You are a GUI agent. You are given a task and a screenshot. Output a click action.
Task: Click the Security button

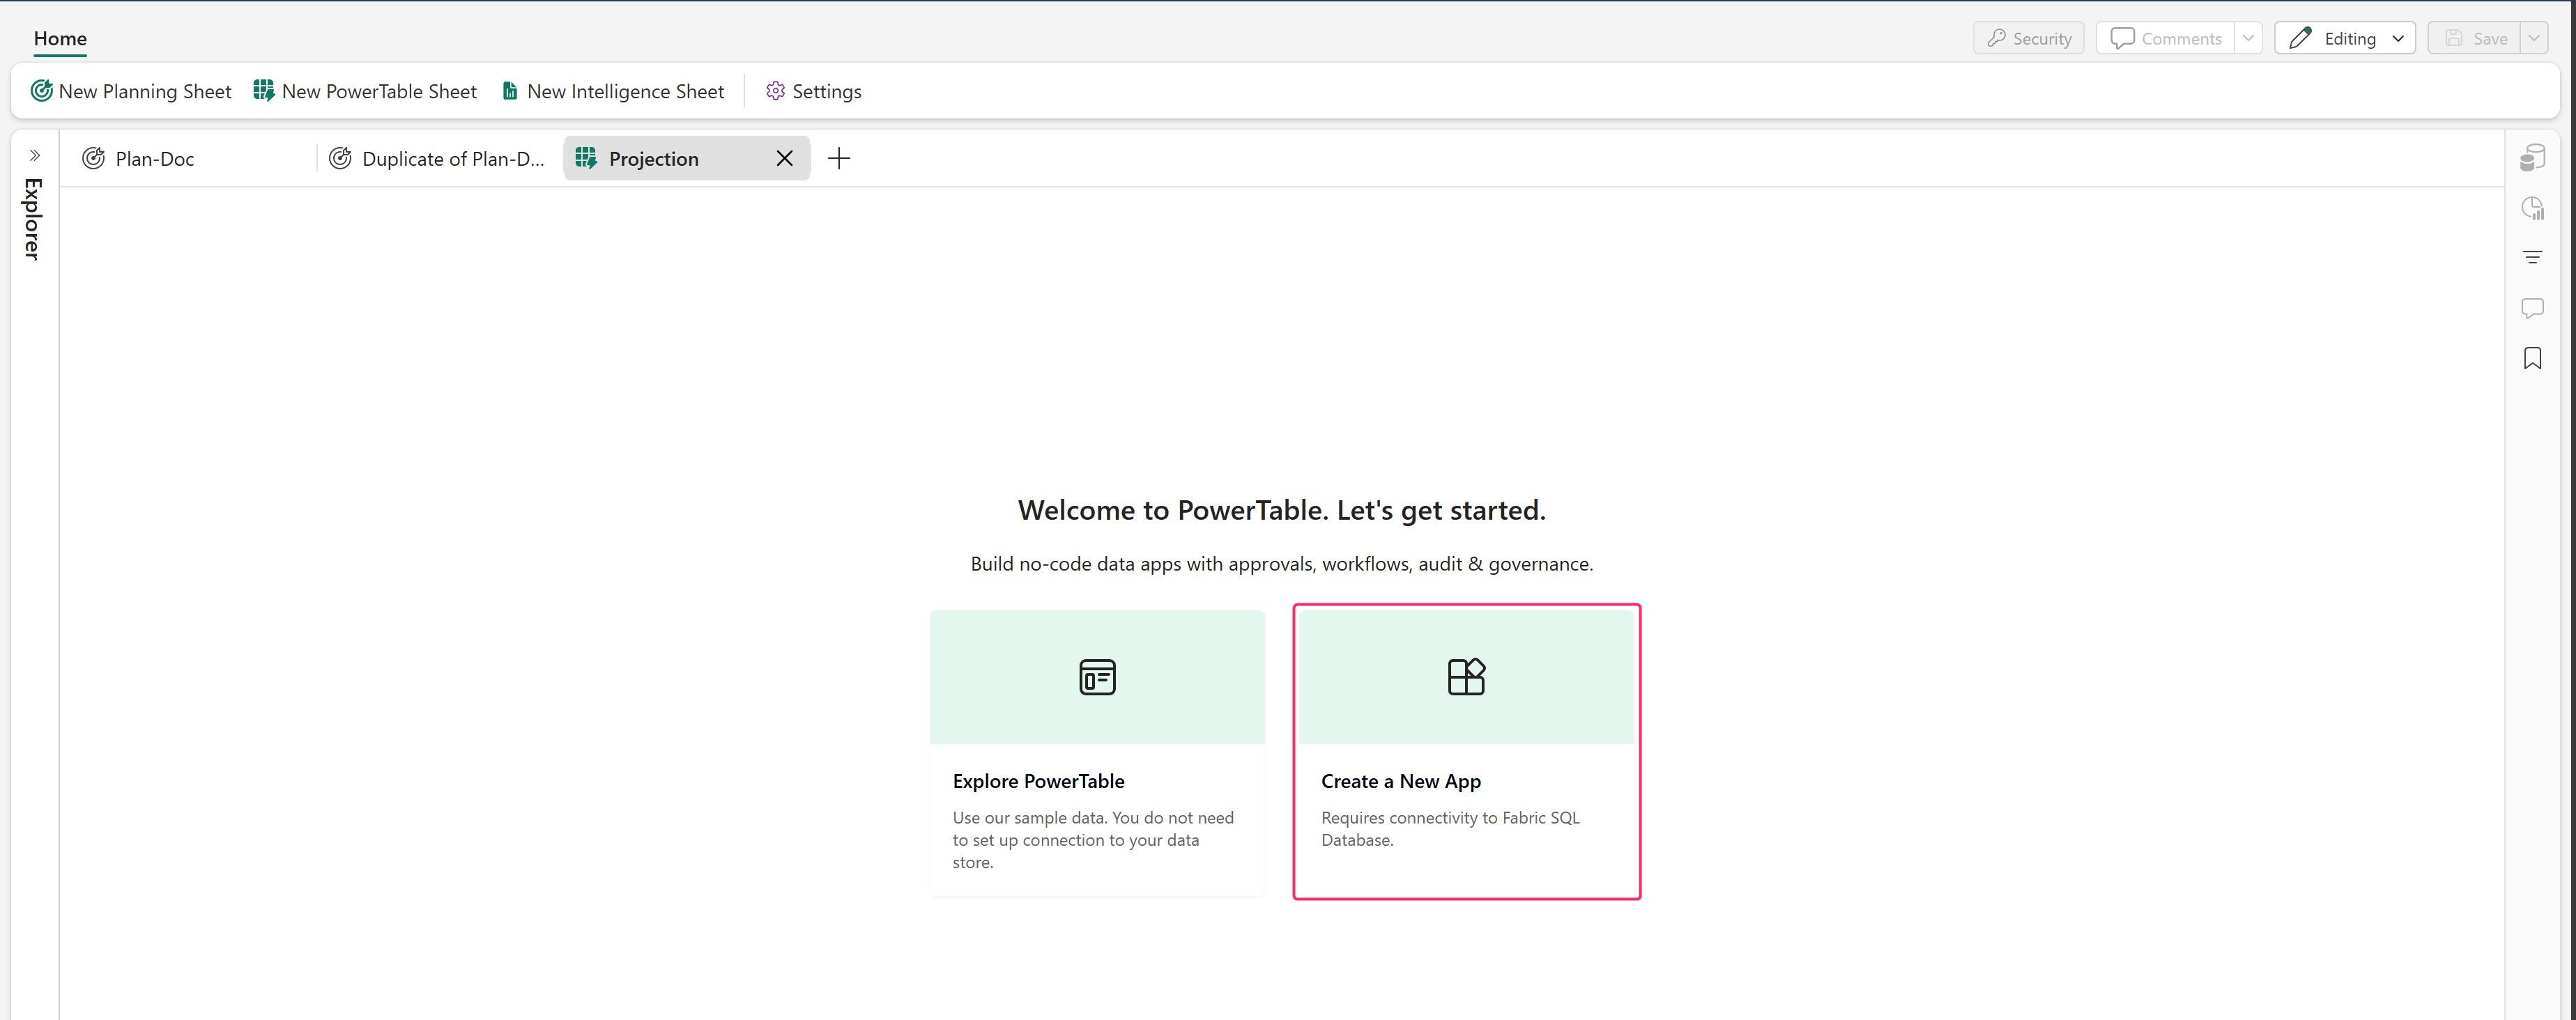point(2028,38)
